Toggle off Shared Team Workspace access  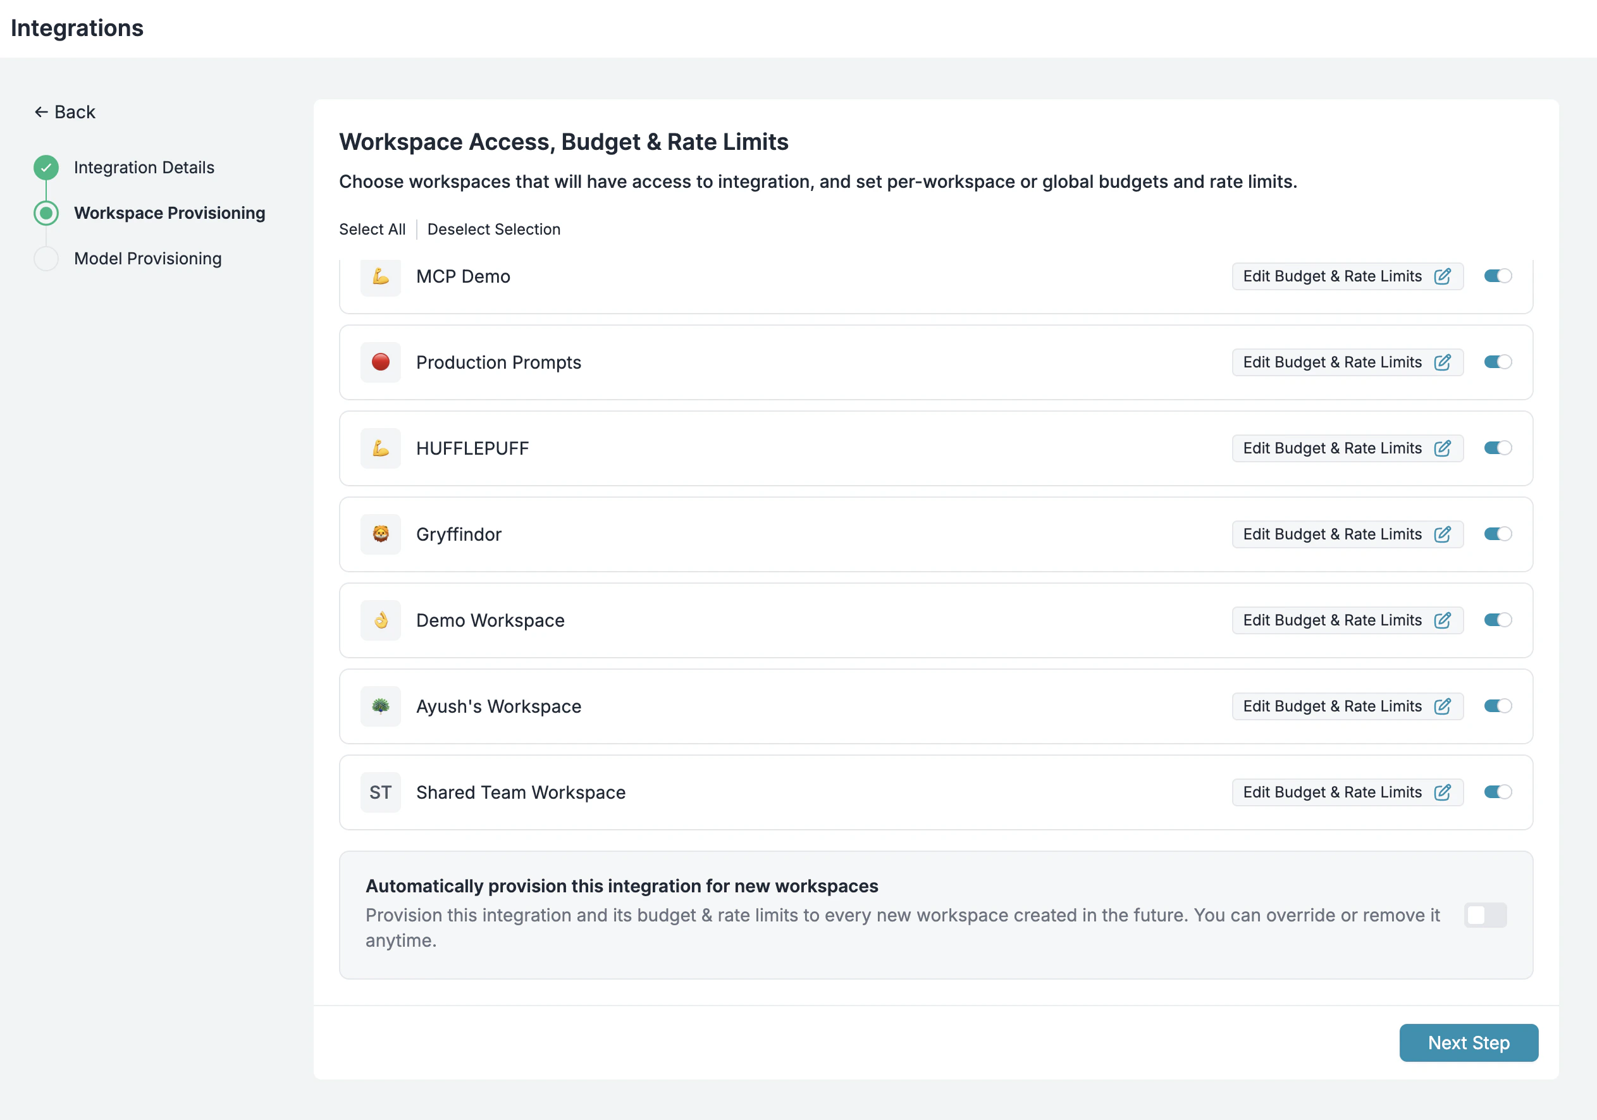(x=1498, y=792)
